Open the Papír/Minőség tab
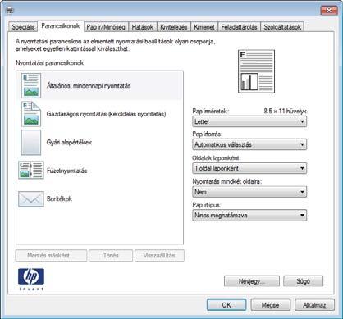The image size is (343, 319). (106, 27)
